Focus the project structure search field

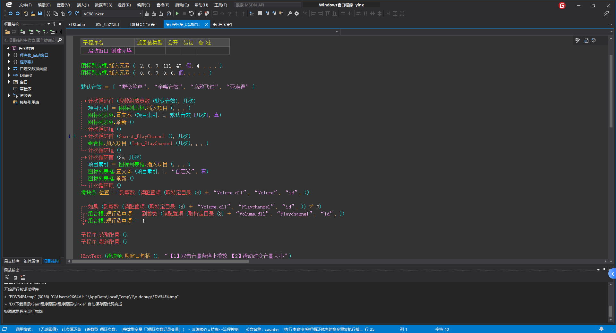[x=30, y=40]
